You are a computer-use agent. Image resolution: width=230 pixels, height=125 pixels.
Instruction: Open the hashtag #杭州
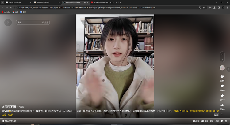209,111
